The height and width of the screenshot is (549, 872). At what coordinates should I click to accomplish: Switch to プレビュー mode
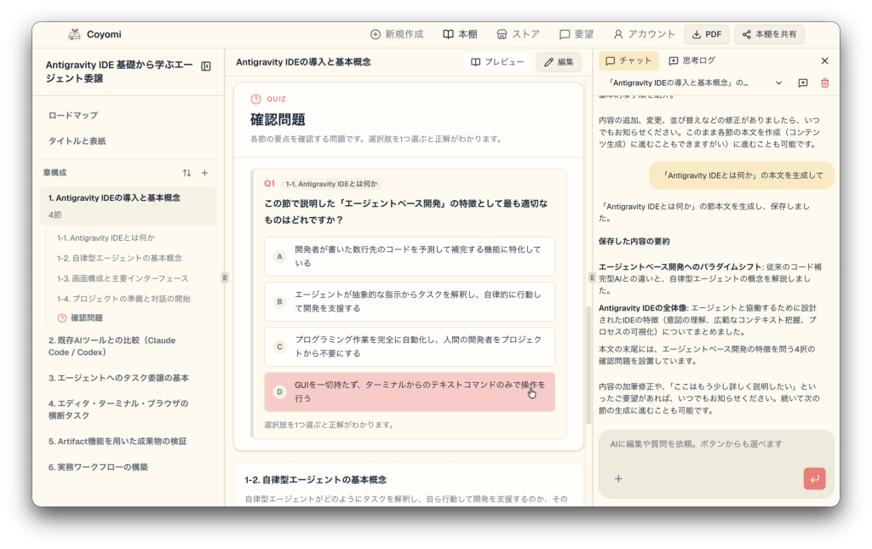point(497,61)
